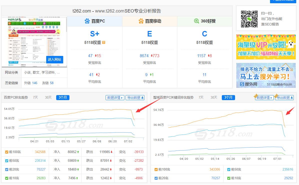The image size is (299, 185).
Task: Click 平均排名 value 9 under 百度移动
Action: (x=146, y=75)
